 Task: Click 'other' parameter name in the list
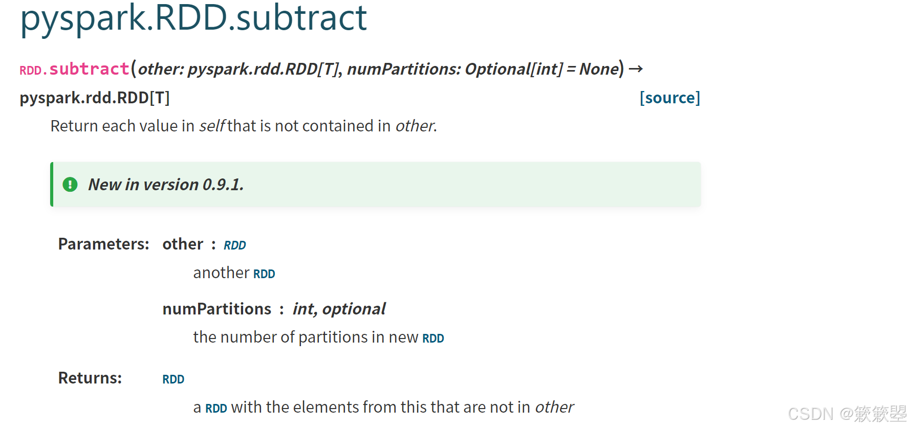coord(183,244)
